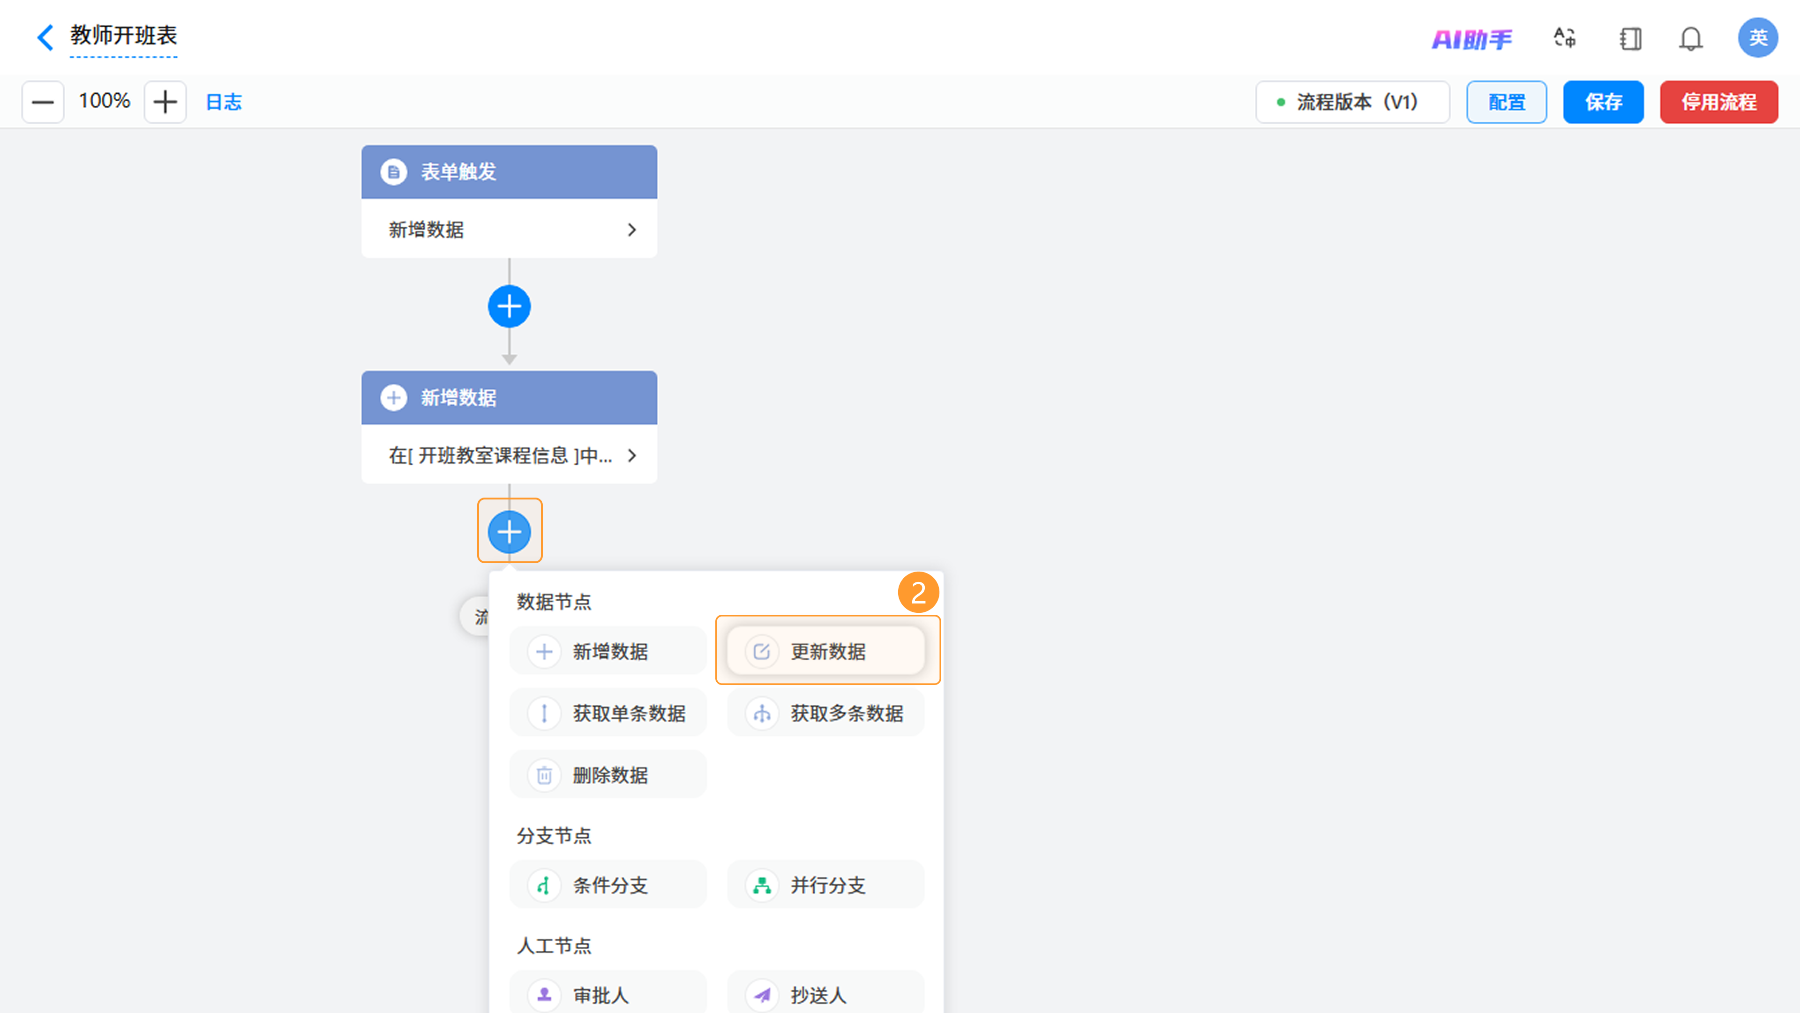
Task: Choose 删除数据 node option
Action: (608, 775)
